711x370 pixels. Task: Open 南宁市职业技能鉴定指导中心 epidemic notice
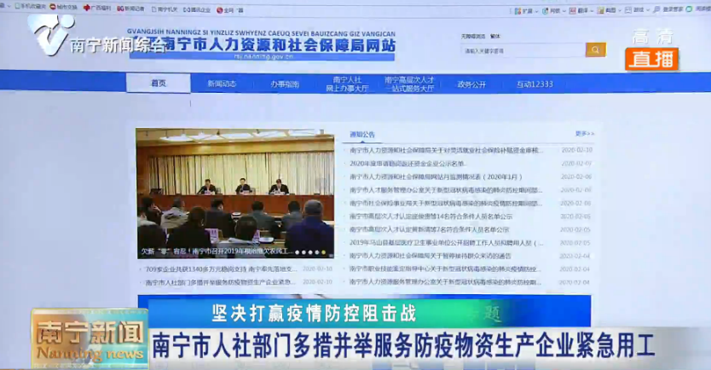click(445, 269)
